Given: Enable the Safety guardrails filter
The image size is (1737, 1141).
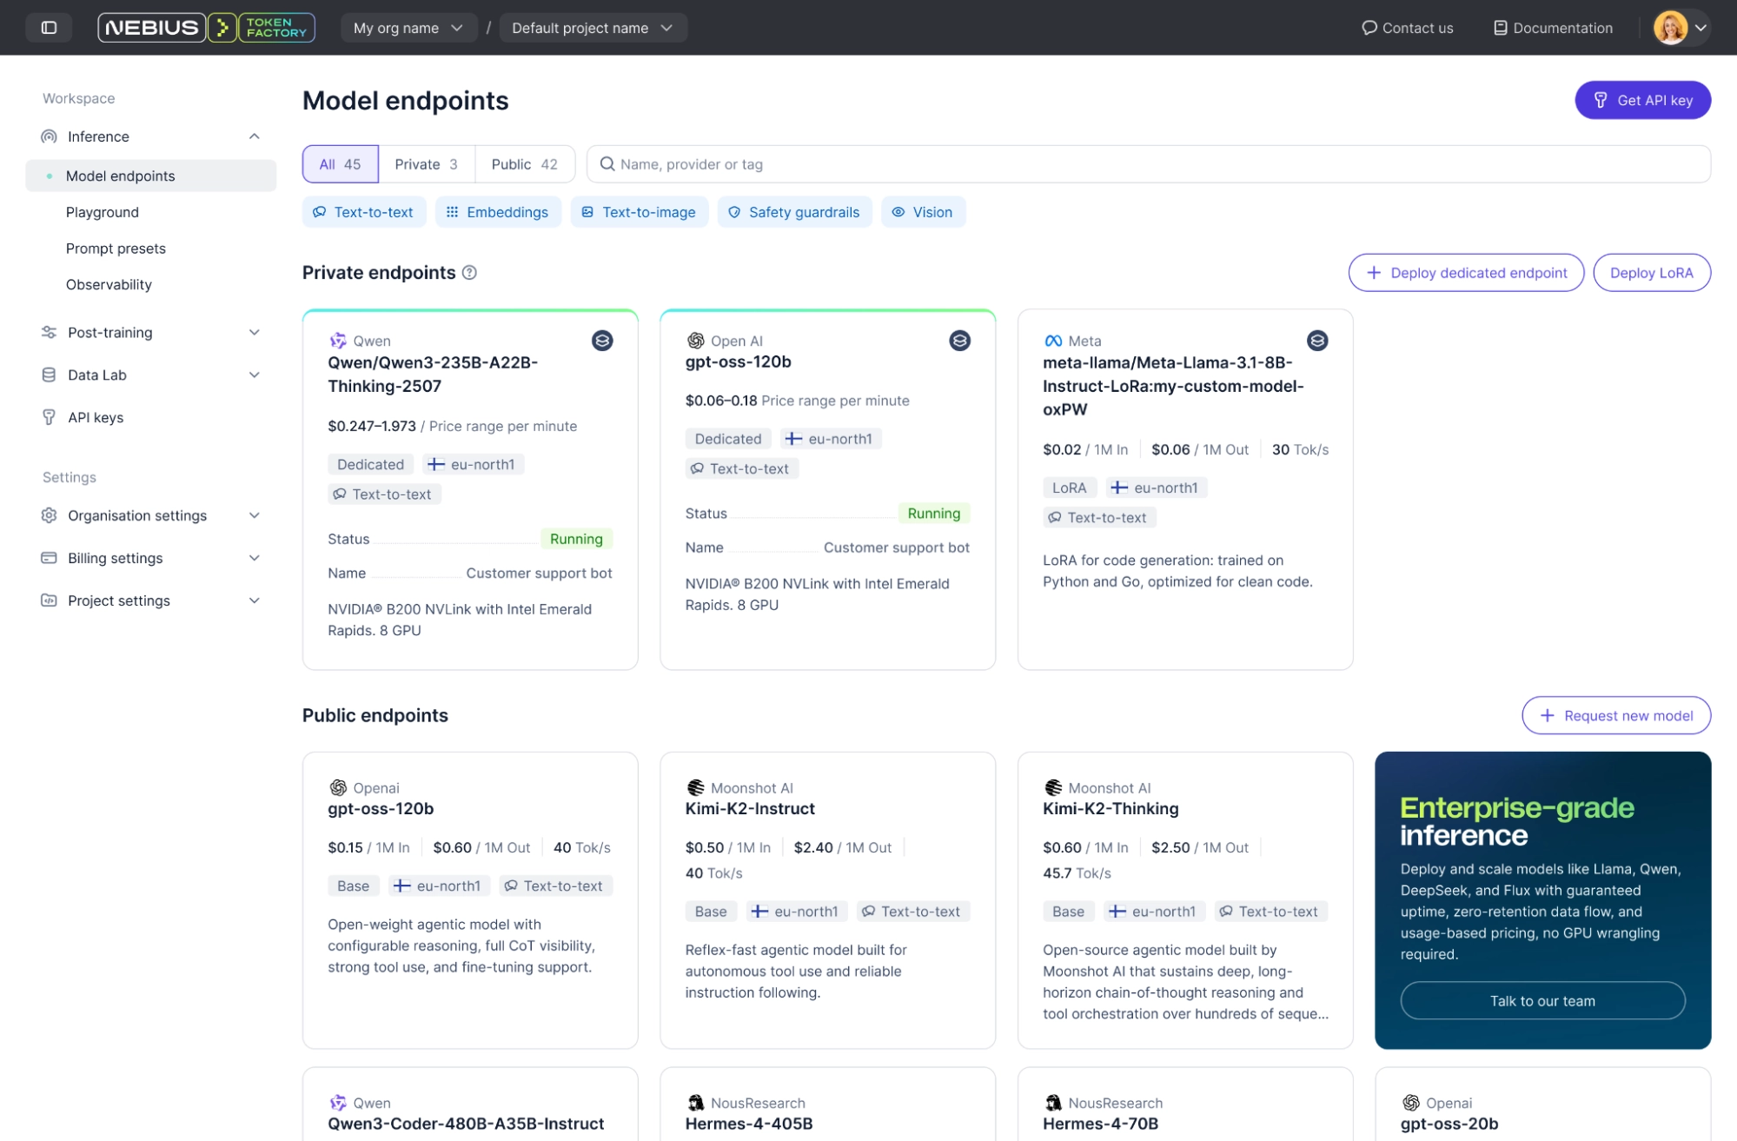Looking at the screenshot, I should point(794,211).
